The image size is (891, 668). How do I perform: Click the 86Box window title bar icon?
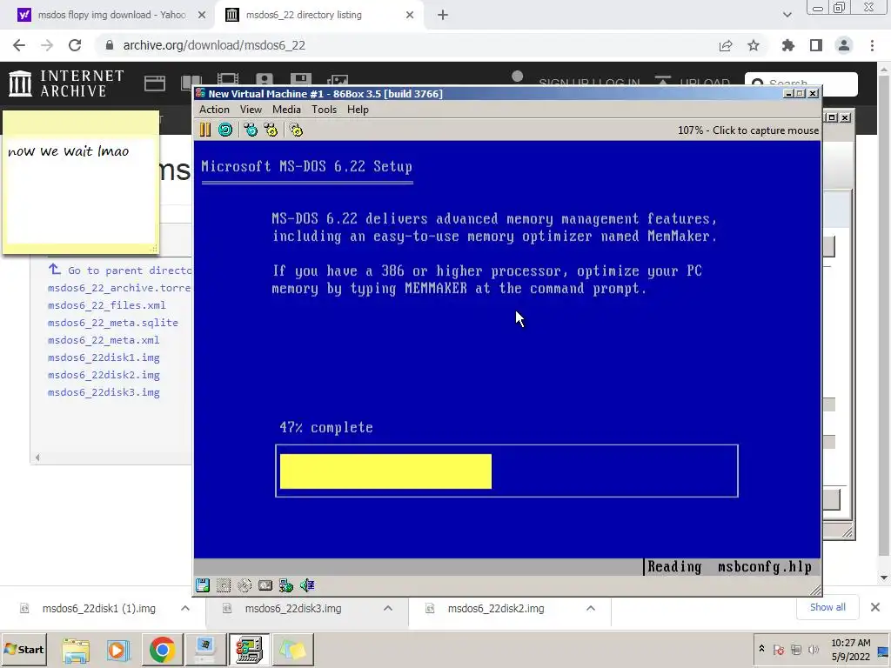tap(200, 93)
